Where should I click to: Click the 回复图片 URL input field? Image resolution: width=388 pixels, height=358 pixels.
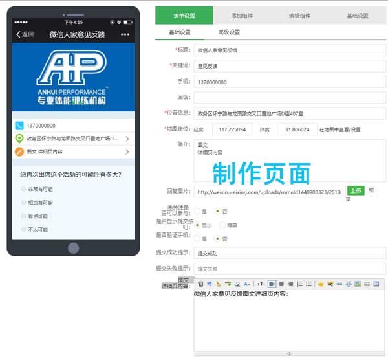click(x=270, y=192)
